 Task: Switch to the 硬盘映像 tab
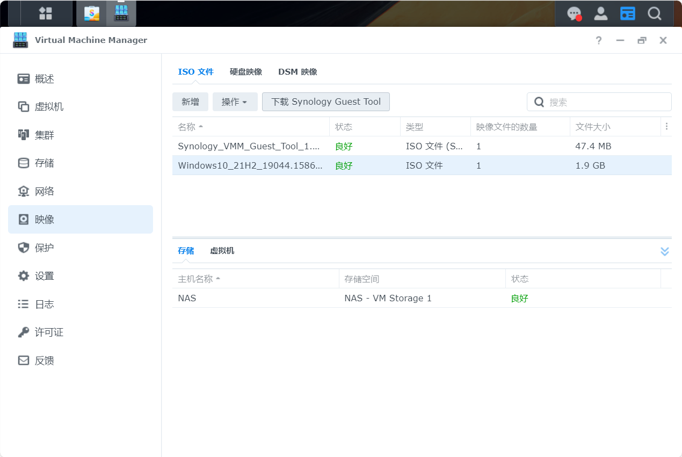pos(246,72)
